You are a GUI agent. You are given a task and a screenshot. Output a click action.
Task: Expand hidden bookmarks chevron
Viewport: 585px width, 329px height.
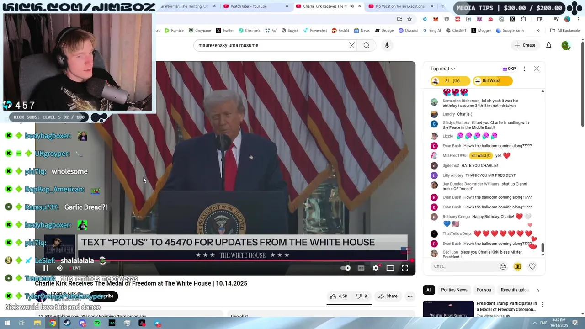pos(538,31)
